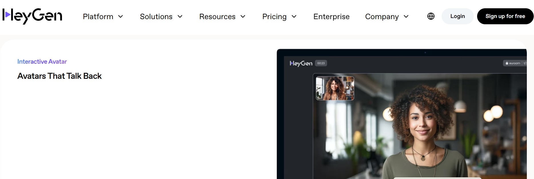The height and width of the screenshot is (179, 534).
Task: Open the Platform menu
Action: click(98, 17)
